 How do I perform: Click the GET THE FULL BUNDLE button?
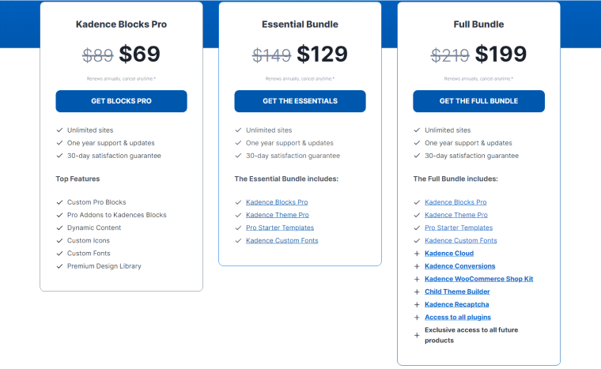pyautogui.click(x=478, y=101)
